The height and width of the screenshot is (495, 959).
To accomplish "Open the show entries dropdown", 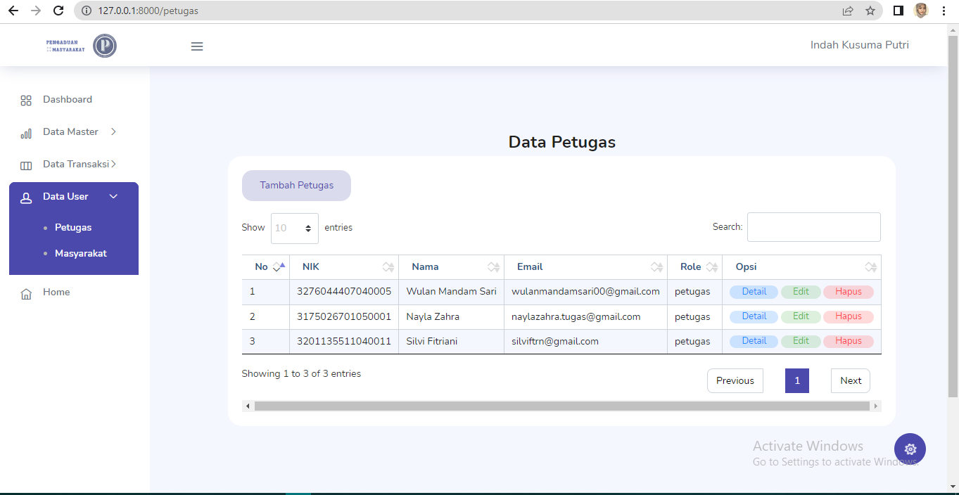I will click(x=294, y=228).
